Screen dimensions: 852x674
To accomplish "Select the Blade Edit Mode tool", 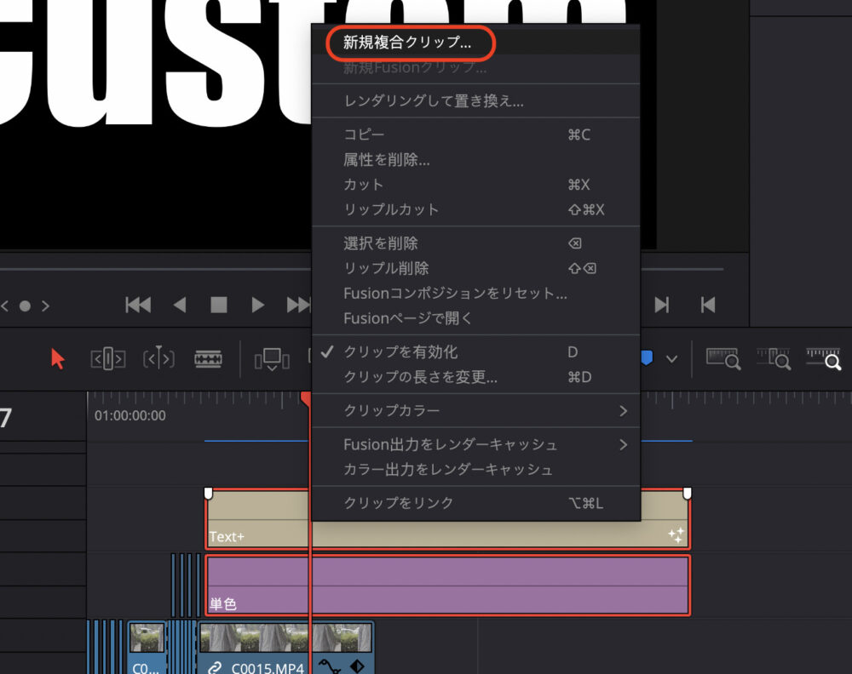I will click(x=209, y=359).
